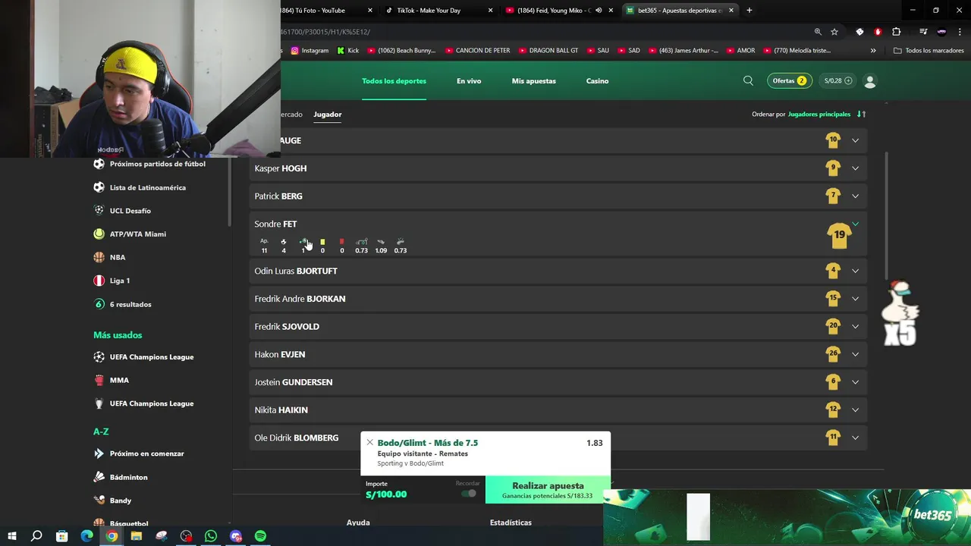Click the S/0.28 balance deposit button
971x546 pixels.
click(x=838, y=81)
